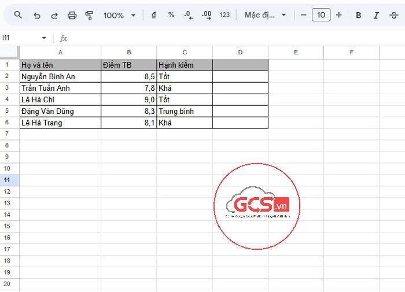This screenshot has width=405, height=292.
Task: Format as currency with đ icon
Action: (153, 15)
